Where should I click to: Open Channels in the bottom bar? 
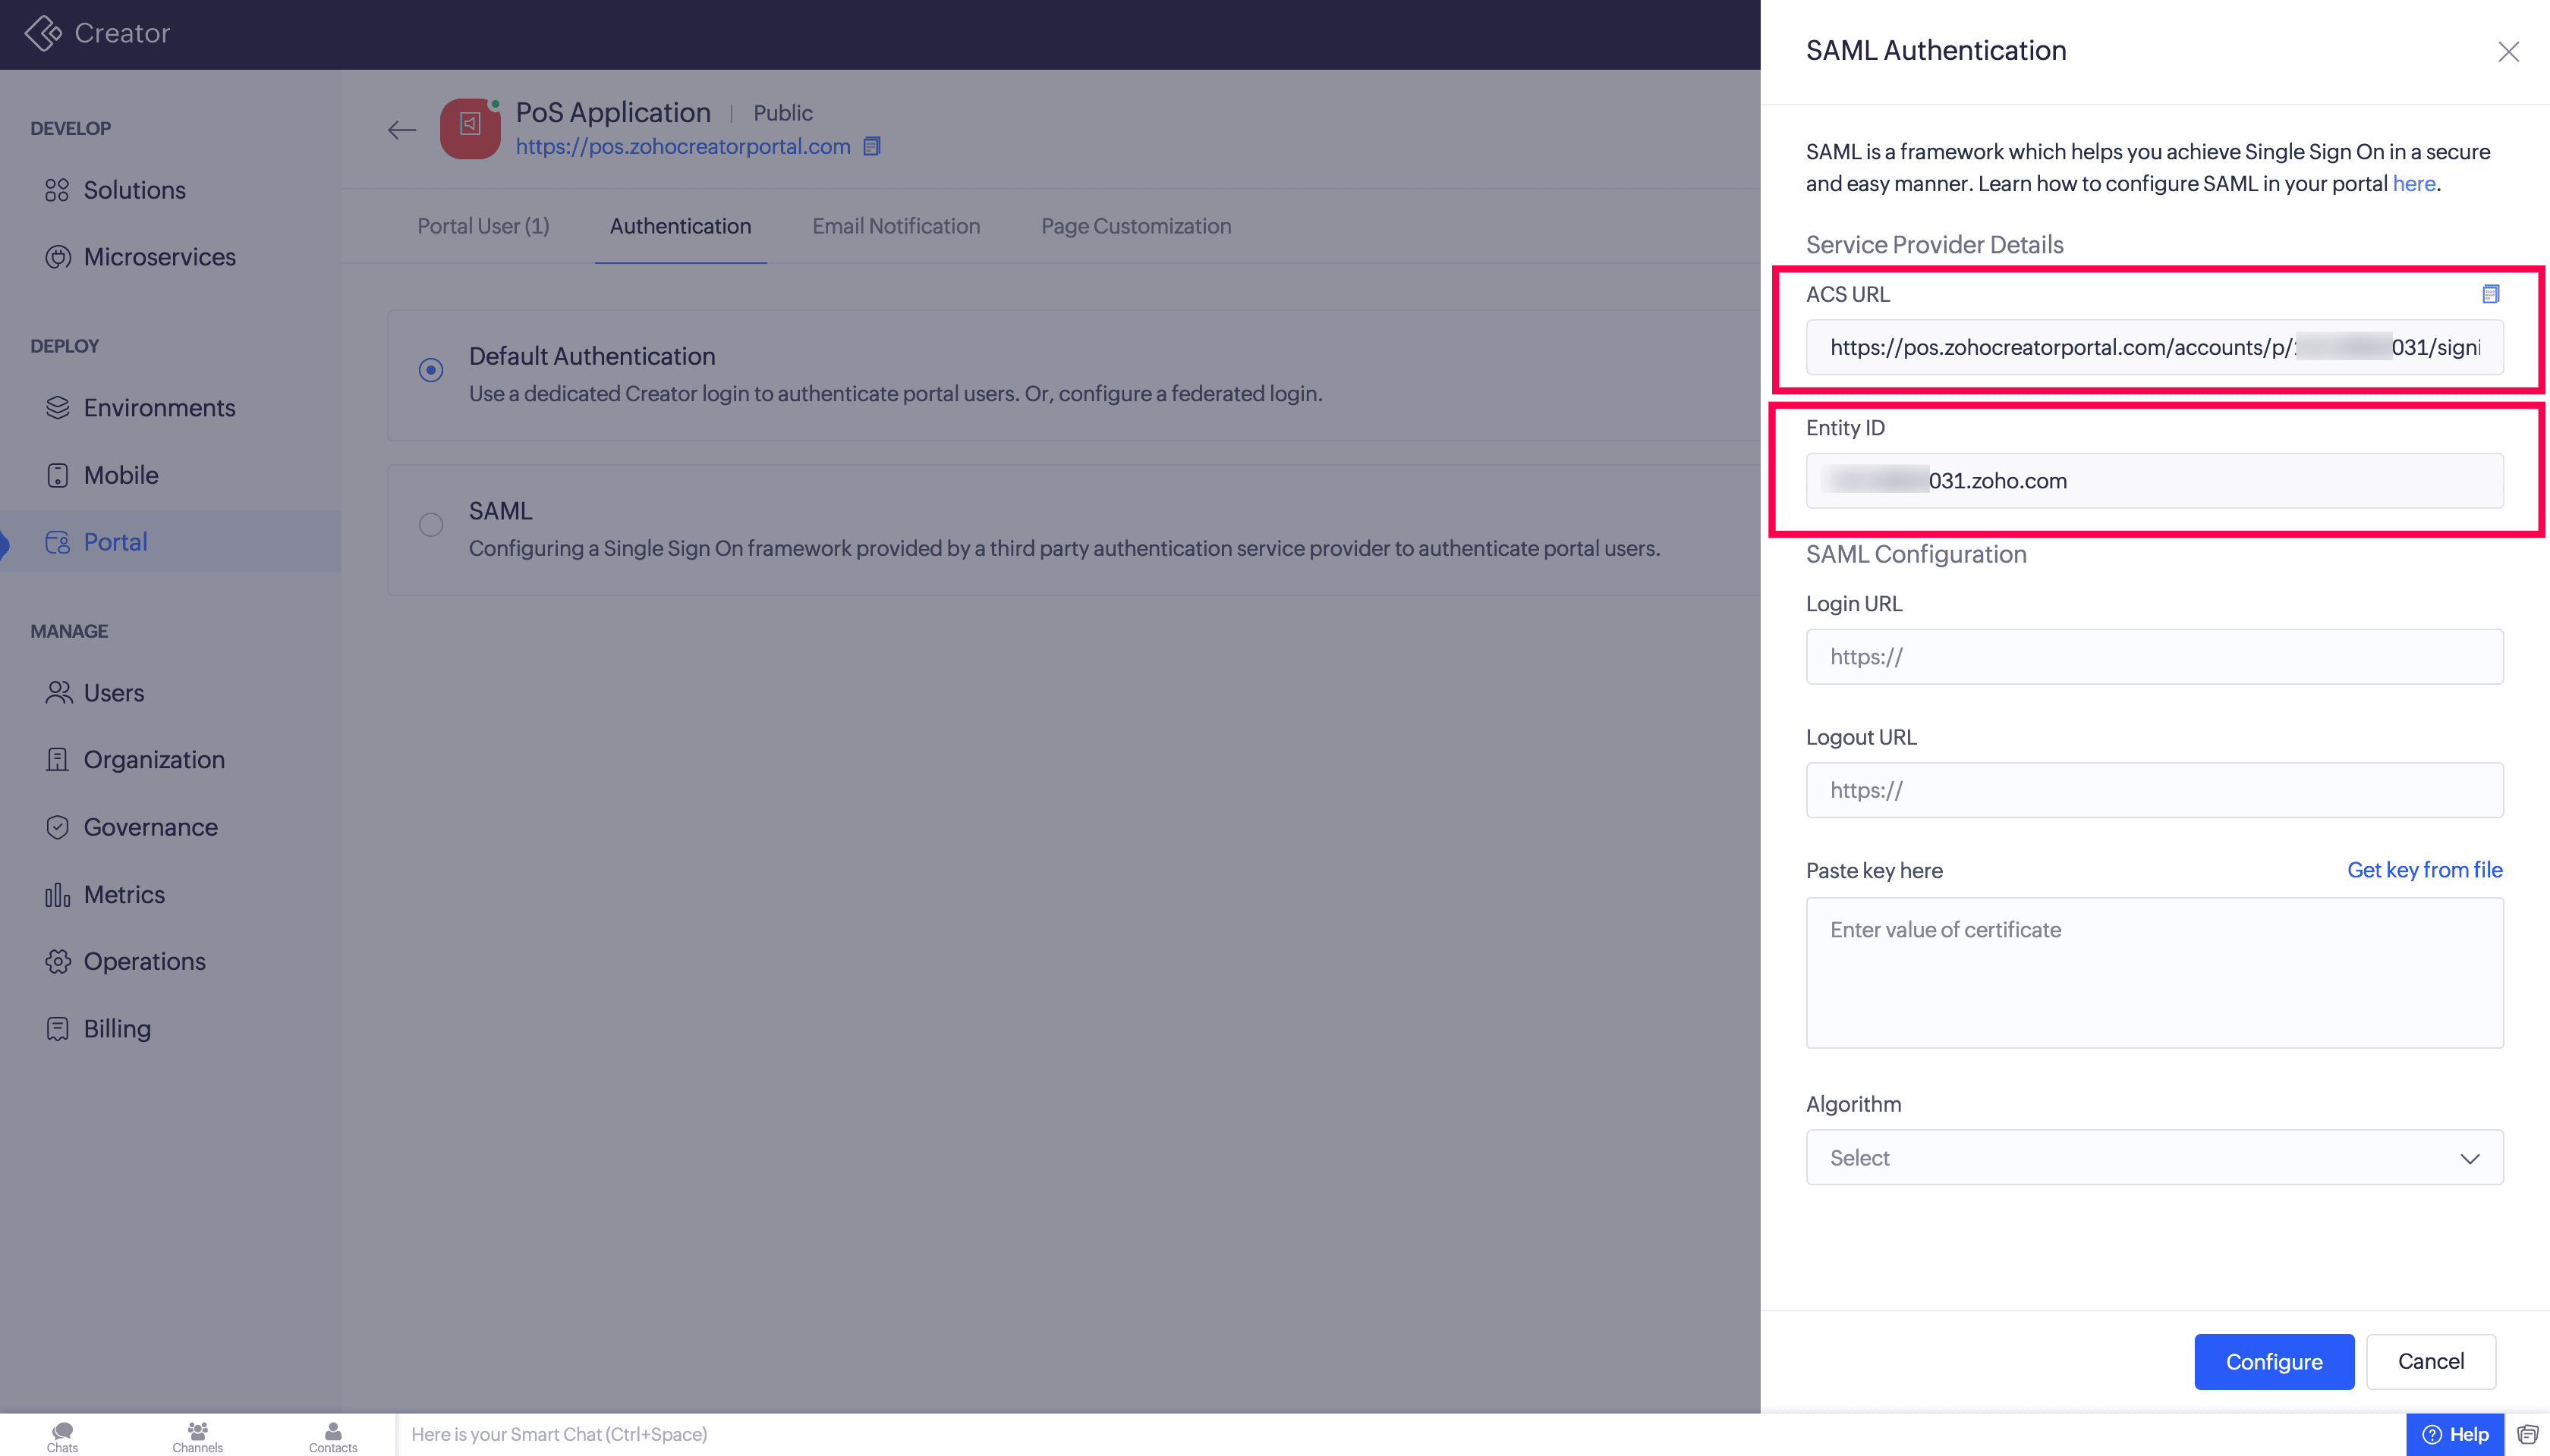(197, 1436)
